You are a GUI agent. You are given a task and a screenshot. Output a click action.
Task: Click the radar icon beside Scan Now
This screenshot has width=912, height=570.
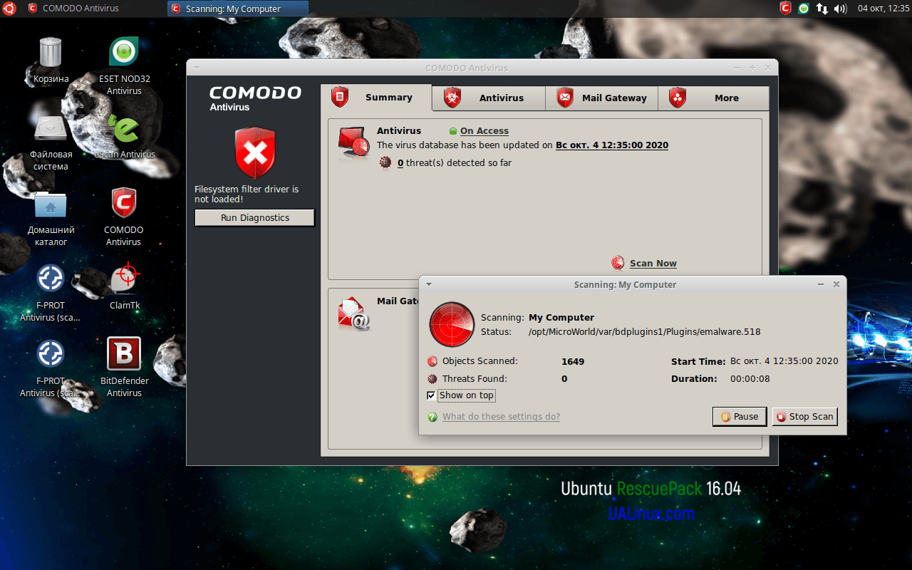(618, 263)
